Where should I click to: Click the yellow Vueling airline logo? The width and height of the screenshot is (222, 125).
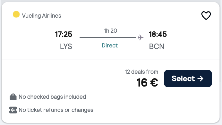point(16,14)
